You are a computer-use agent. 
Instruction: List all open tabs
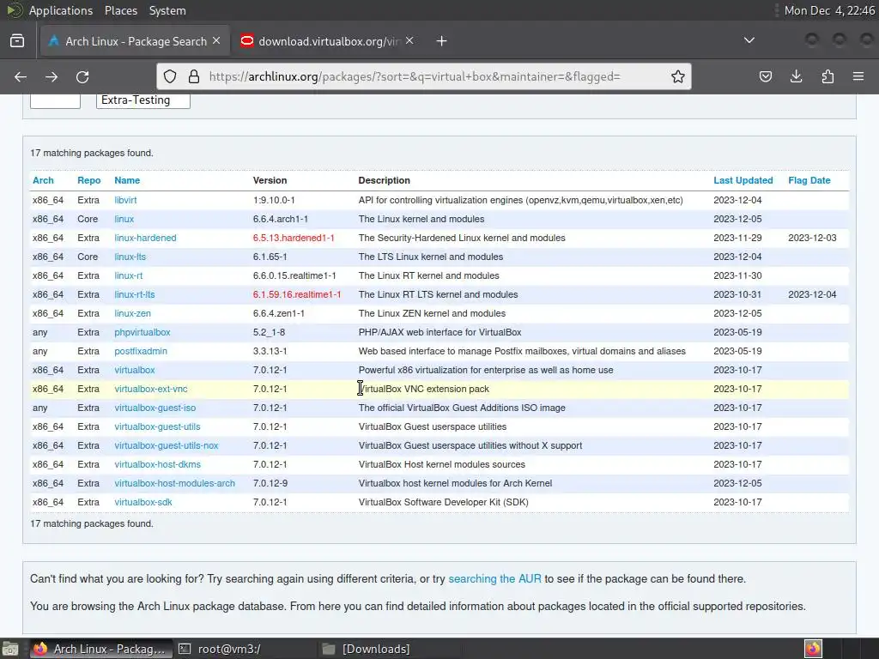749,40
